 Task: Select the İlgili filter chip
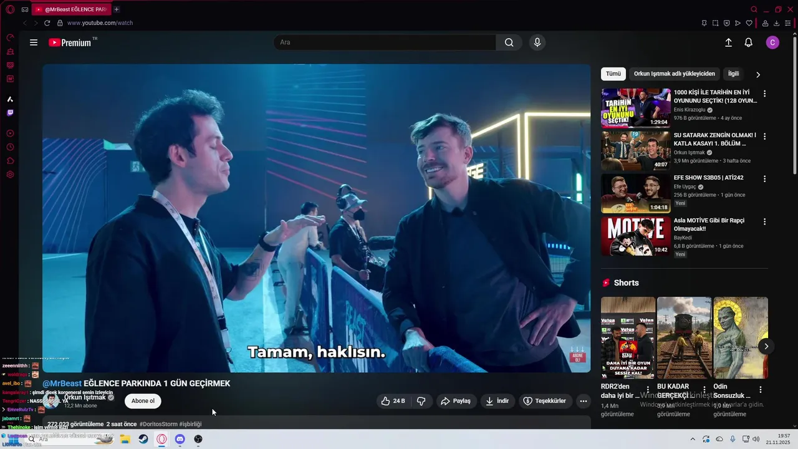pos(733,74)
